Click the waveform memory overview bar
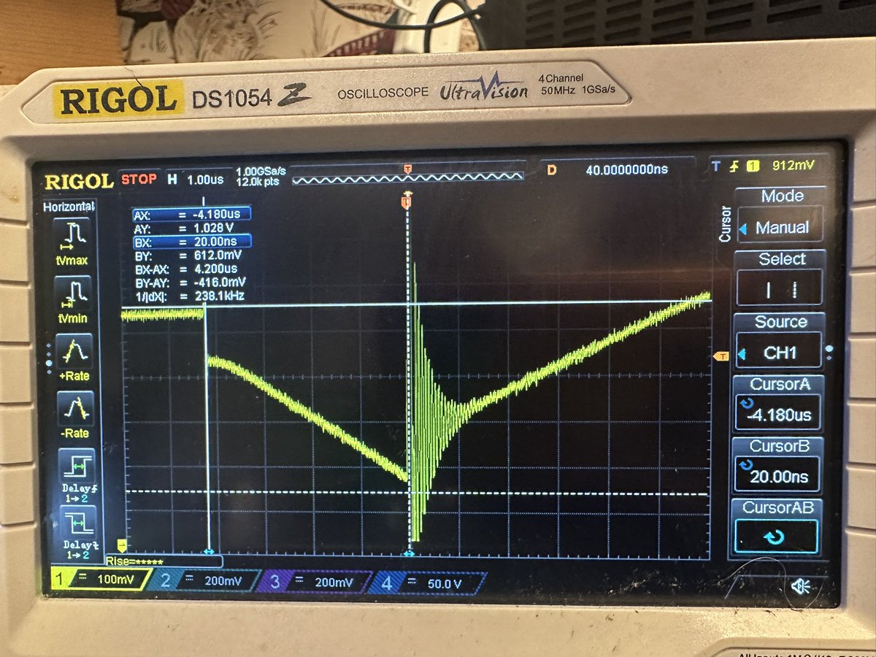Screen dimensions: 876x657 407,175
